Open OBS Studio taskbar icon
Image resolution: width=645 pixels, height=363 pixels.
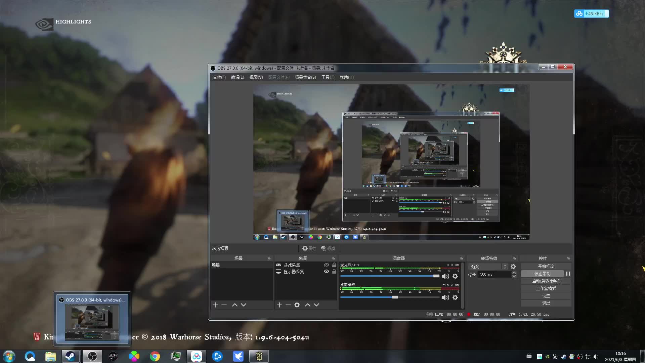tap(92, 356)
